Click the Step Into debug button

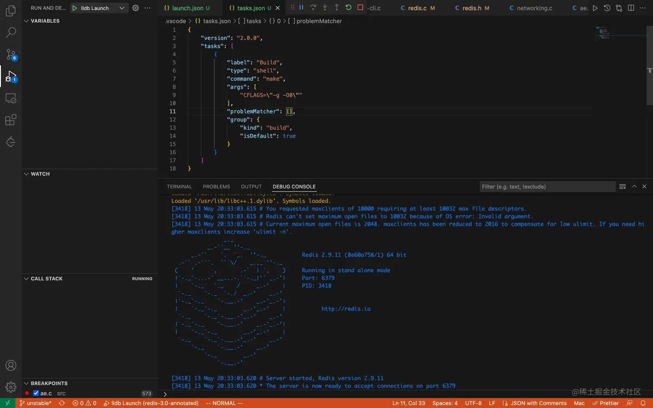click(325, 7)
